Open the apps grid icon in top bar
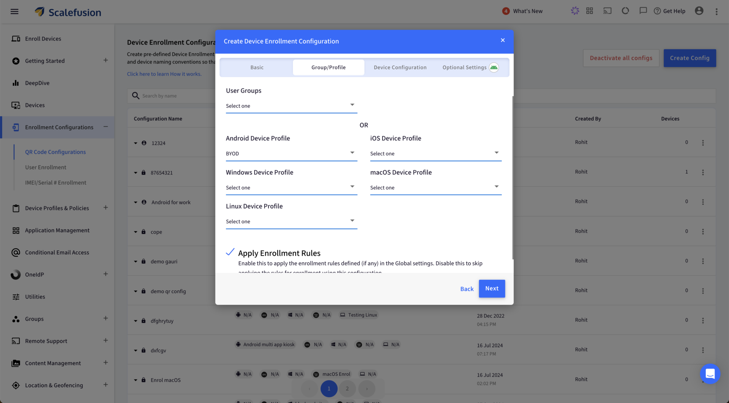This screenshot has height=403, width=729. (x=589, y=11)
